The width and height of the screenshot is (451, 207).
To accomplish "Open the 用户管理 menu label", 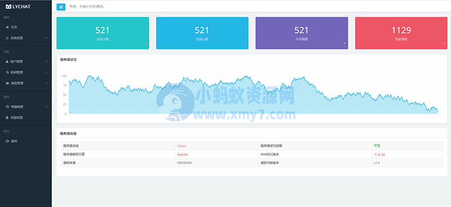I will point(17,61).
